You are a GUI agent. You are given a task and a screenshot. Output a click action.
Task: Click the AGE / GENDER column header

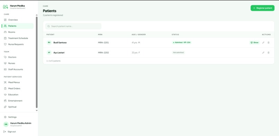(x=138, y=35)
